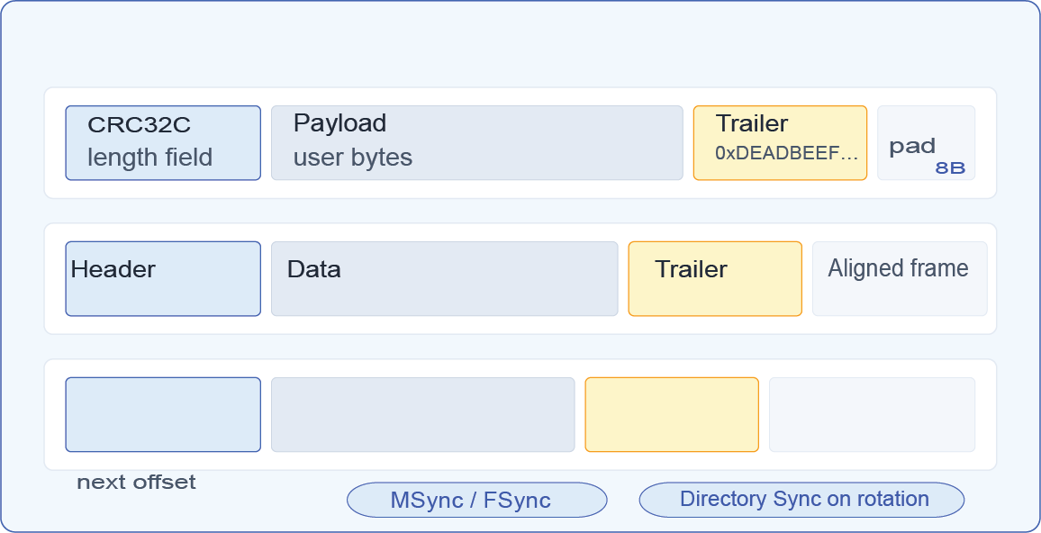The height and width of the screenshot is (533, 1041).
Task: Select the Trailer 0xDEADBEEF block
Action: pos(780,142)
